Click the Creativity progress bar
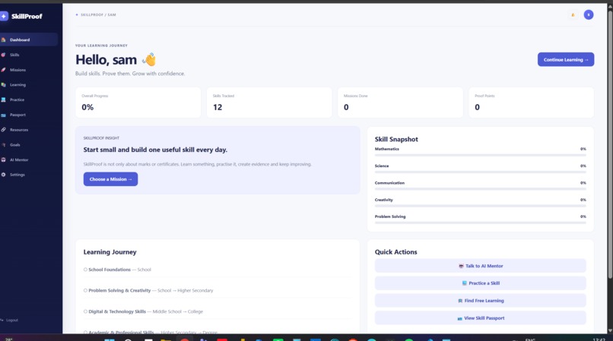 coord(481,206)
